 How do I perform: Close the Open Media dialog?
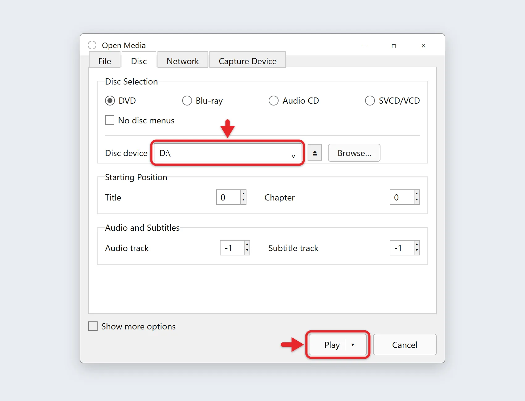coord(423,46)
